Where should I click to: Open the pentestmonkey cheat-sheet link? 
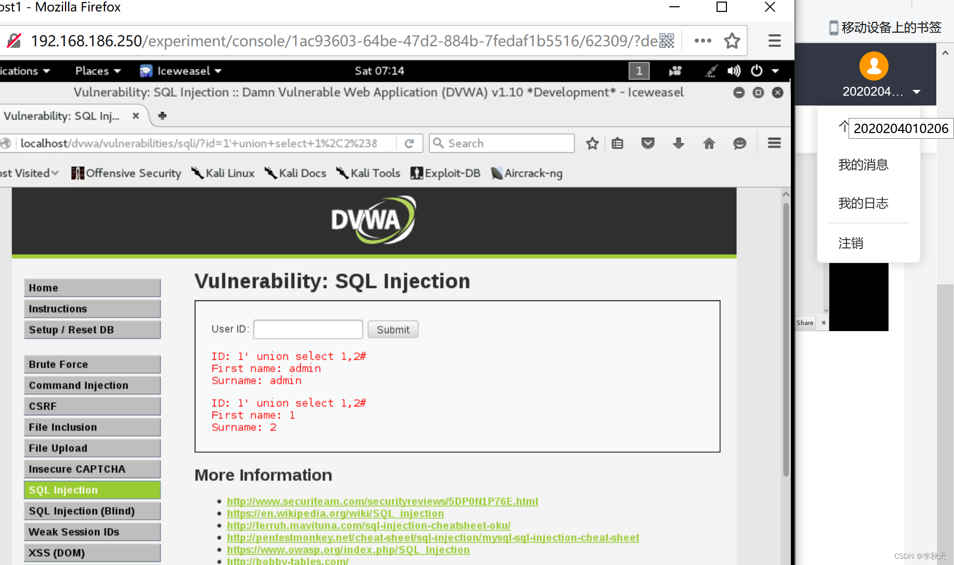point(433,537)
